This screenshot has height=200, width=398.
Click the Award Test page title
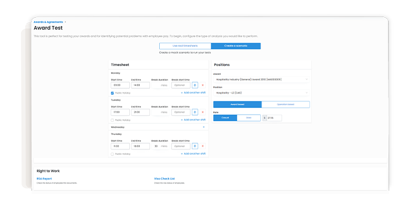click(48, 28)
